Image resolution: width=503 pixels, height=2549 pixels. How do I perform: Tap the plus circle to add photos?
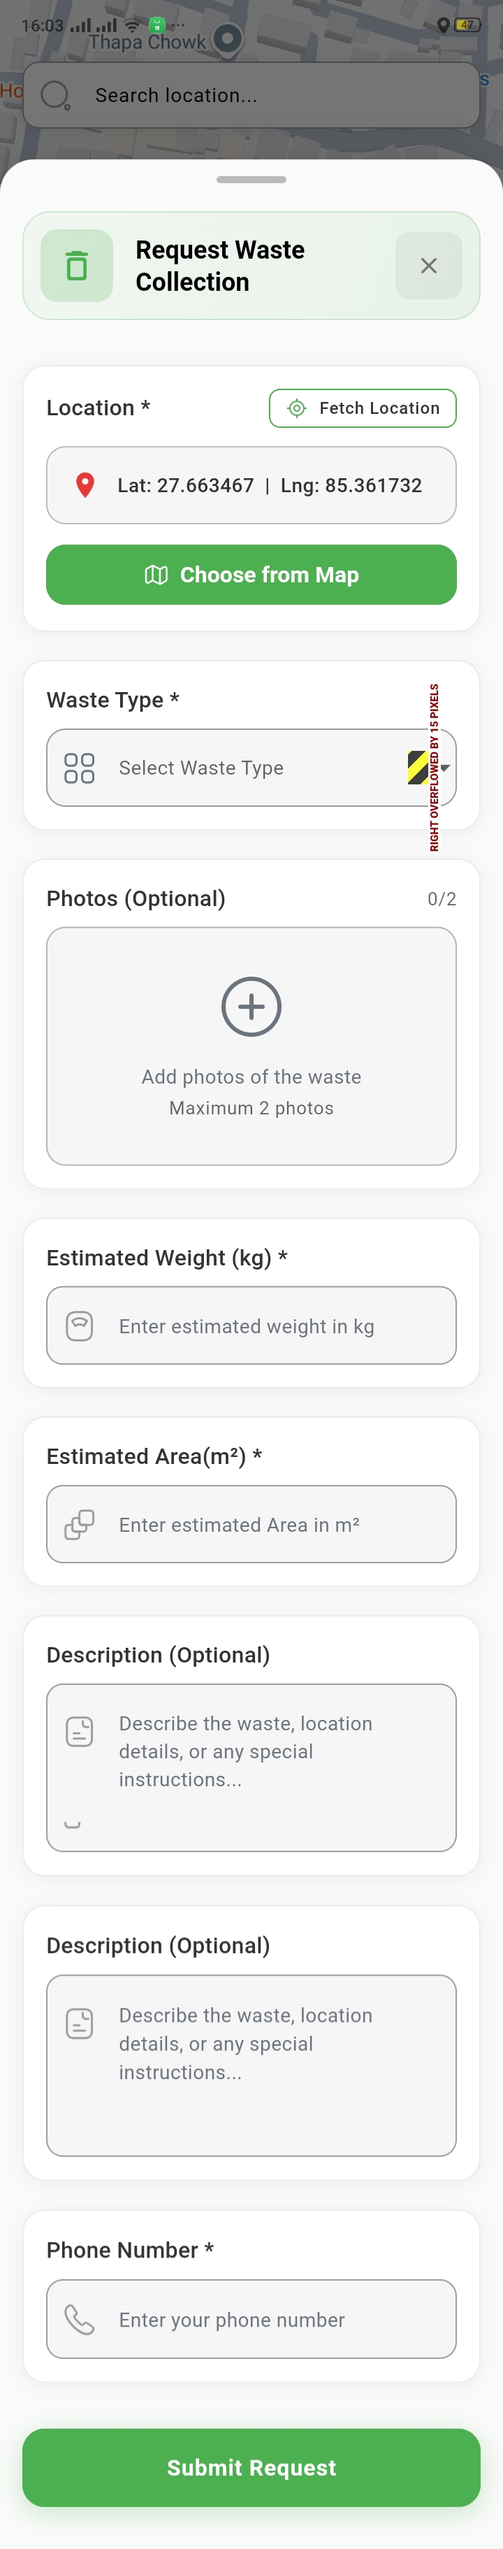[251, 1006]
